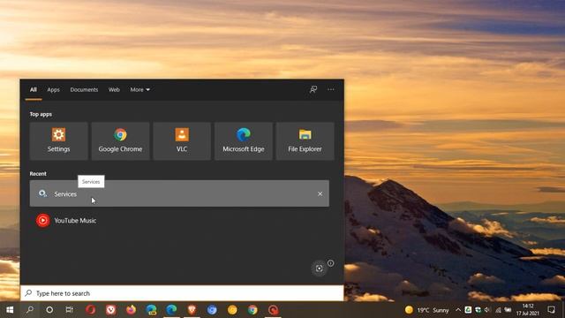565x318 pixels.
Task: Launch Google Chrome from the taskbar
Action: point(252,310)
